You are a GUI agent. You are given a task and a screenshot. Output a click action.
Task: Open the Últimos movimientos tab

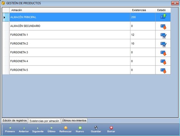click(x=74, y=121)
